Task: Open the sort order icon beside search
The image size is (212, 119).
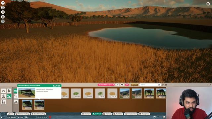Action: click(163, 85)
